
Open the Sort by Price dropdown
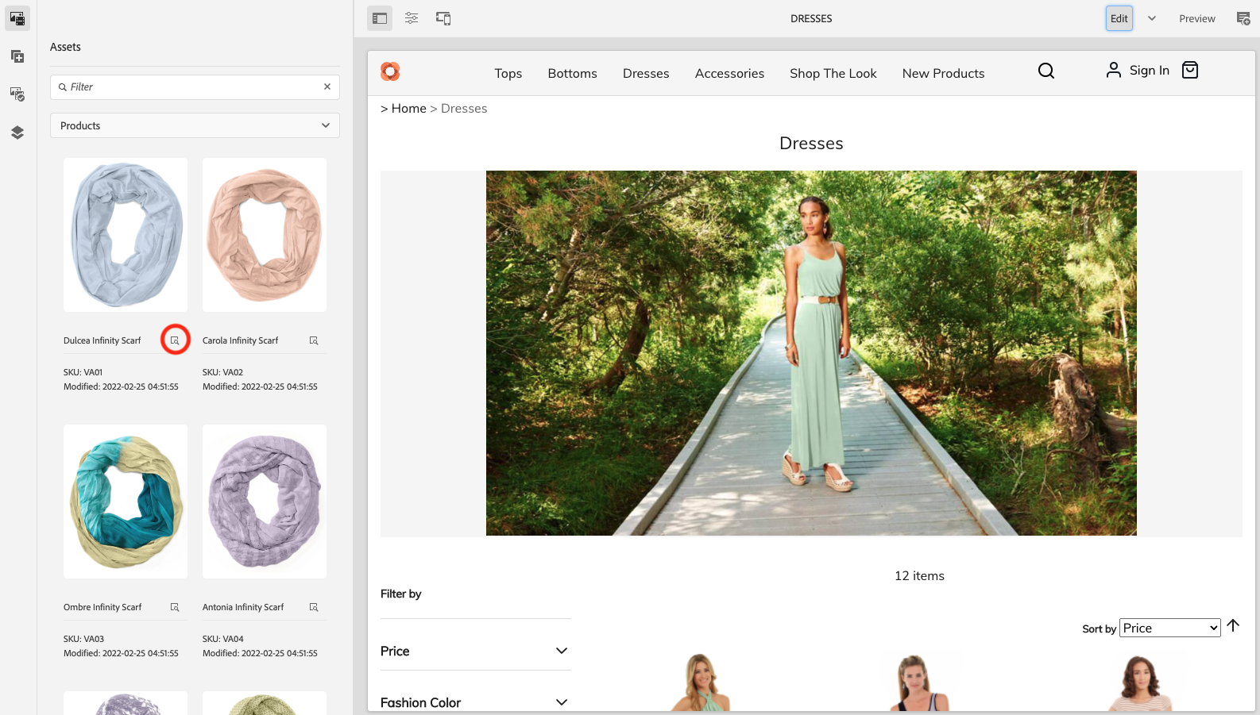[1169, 628]
